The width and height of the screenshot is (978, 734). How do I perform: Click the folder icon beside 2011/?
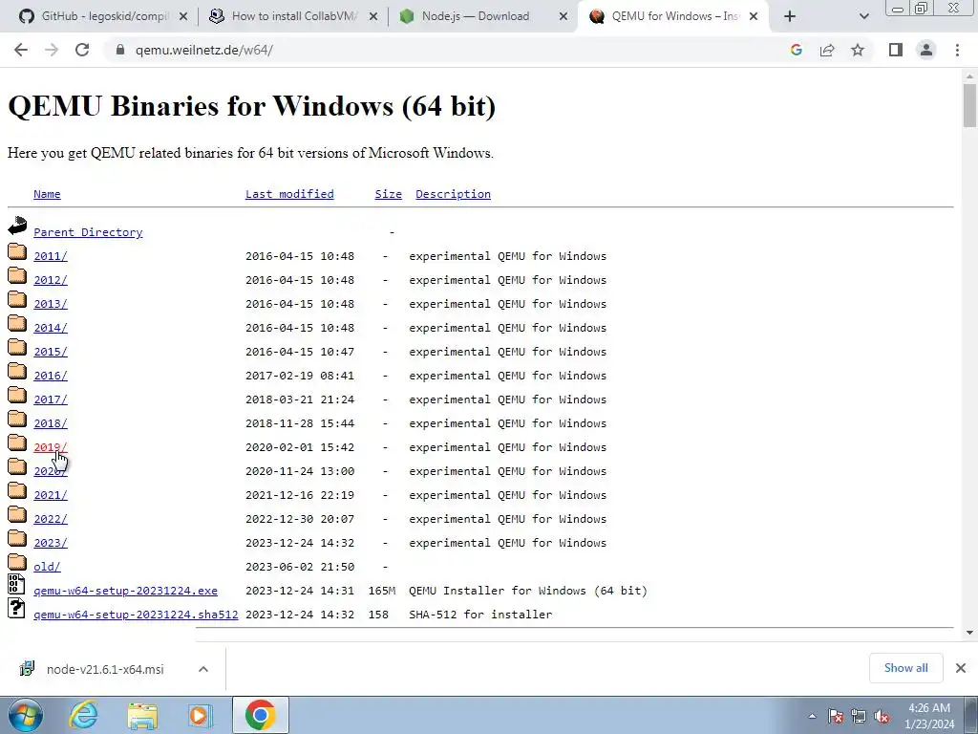(17, 251)
